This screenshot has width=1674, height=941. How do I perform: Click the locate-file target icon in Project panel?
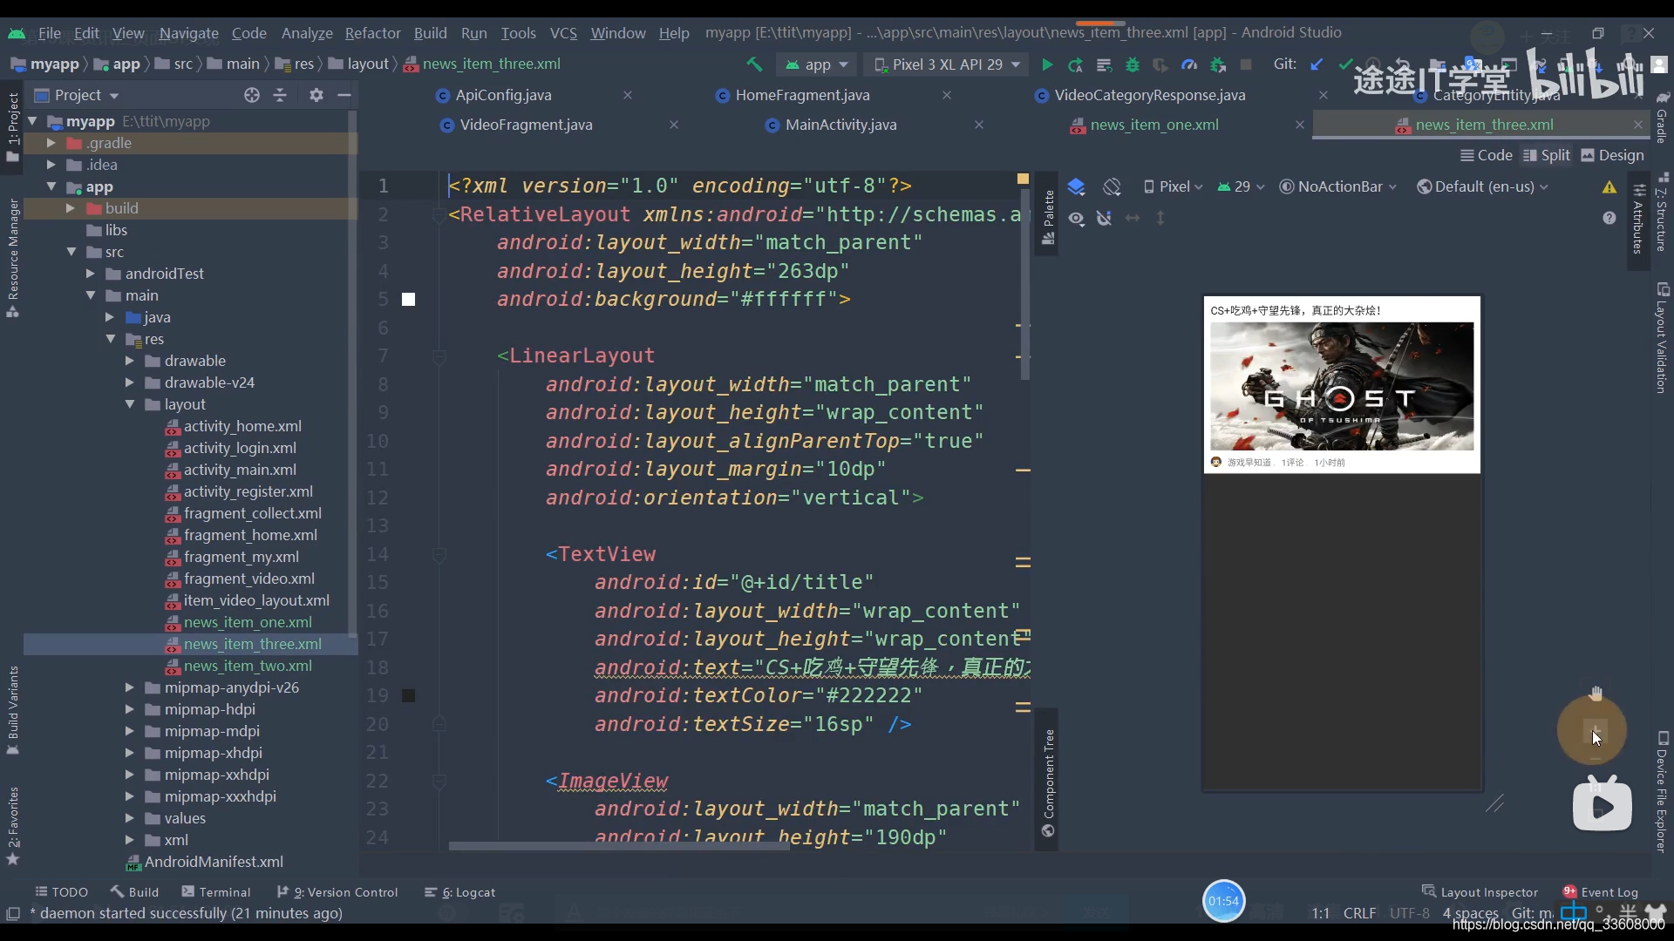[x=252, y=95]
